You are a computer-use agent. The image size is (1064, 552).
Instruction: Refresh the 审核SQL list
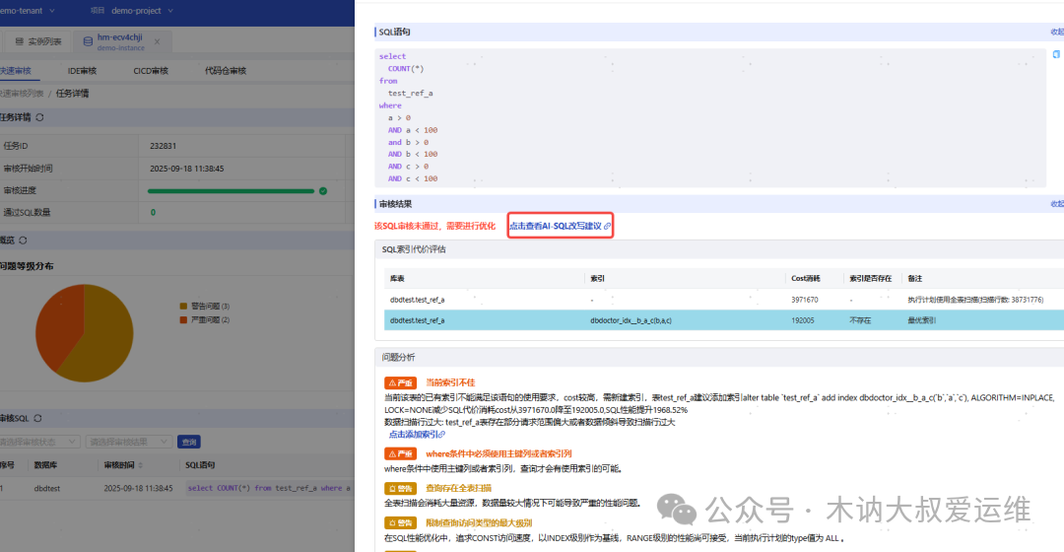click(37, 418)
